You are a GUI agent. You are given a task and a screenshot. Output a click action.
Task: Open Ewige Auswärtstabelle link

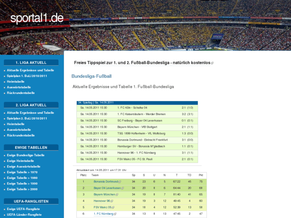(24, 166)
